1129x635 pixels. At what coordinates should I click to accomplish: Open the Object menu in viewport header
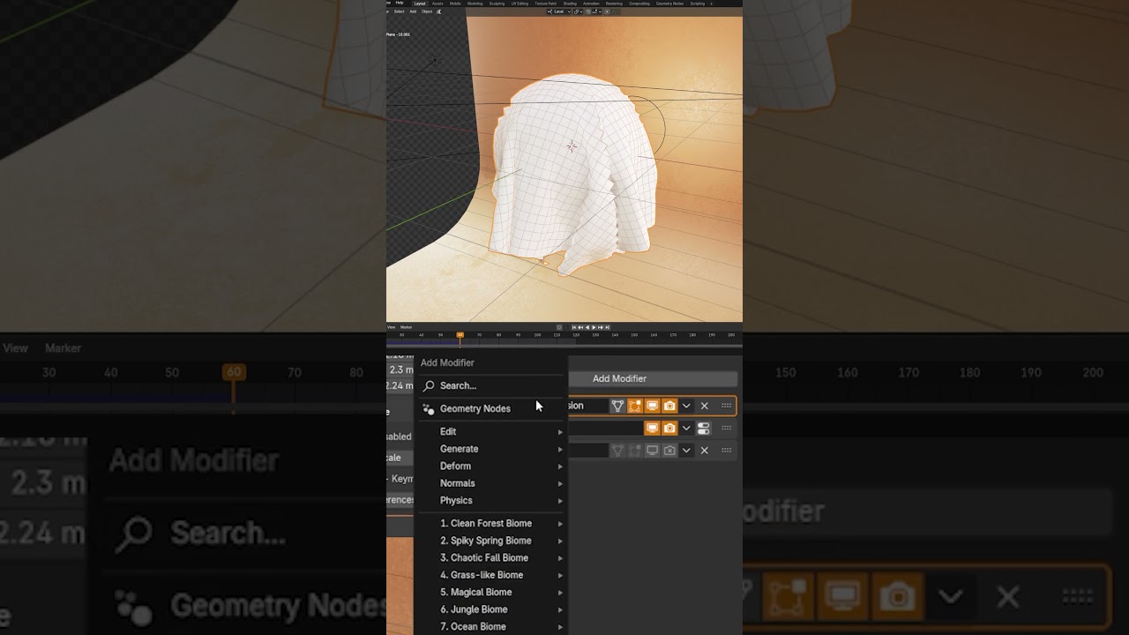click(427, 11)
